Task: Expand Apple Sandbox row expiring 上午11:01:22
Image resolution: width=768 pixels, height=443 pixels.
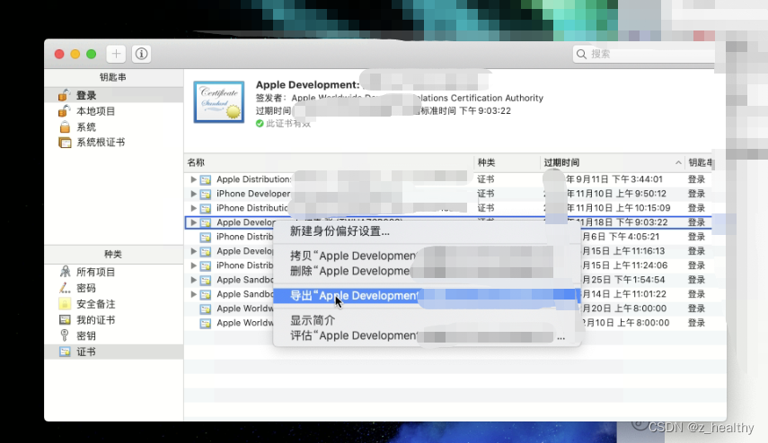Action: (193, 294)
